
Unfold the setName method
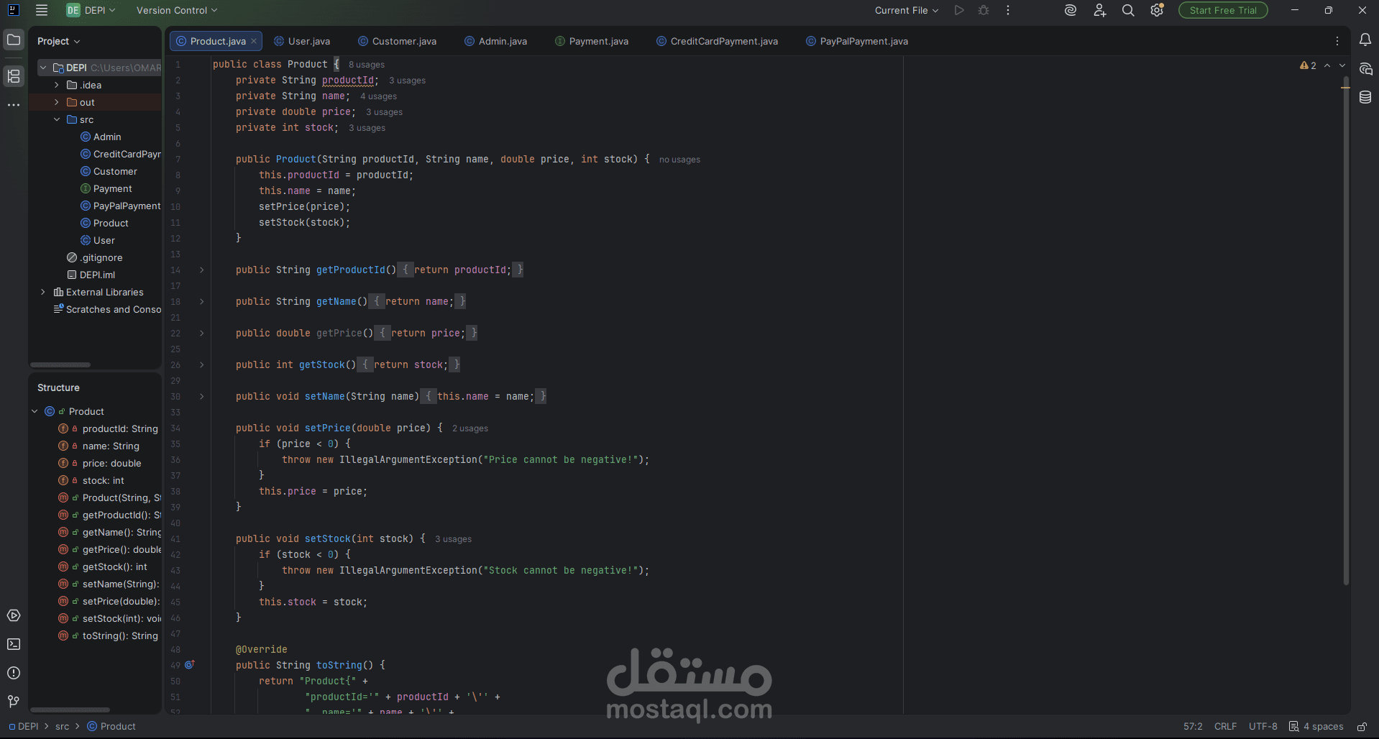tap(202, 396)
